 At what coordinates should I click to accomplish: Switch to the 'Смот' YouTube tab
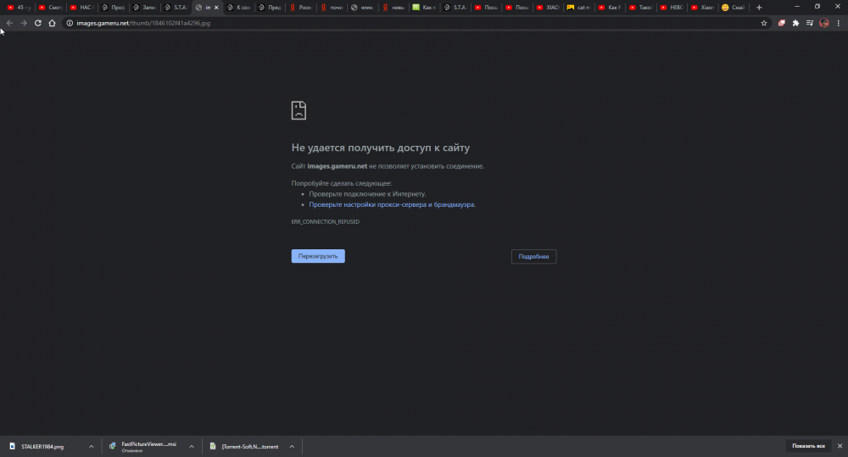tap(50, 8)
